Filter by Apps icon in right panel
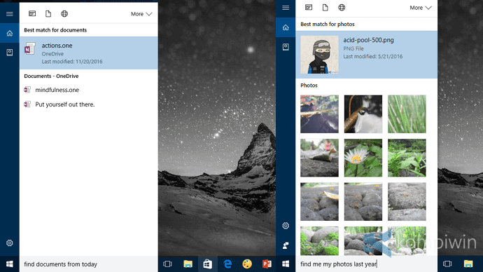Screen dimensions: 483x272 [x=309, y=8]
